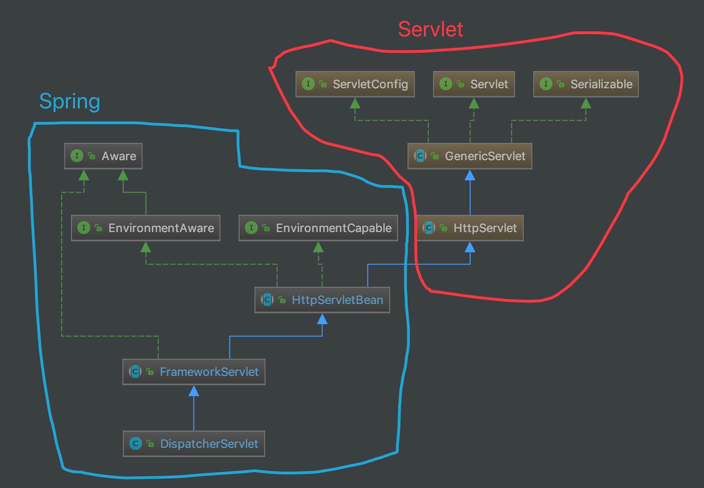Click the interface icon on Aware node

click(77, 156)
